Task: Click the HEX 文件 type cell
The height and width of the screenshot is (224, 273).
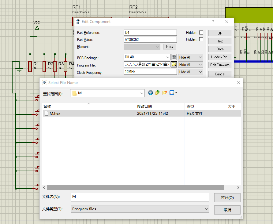Action: [195, 114]
